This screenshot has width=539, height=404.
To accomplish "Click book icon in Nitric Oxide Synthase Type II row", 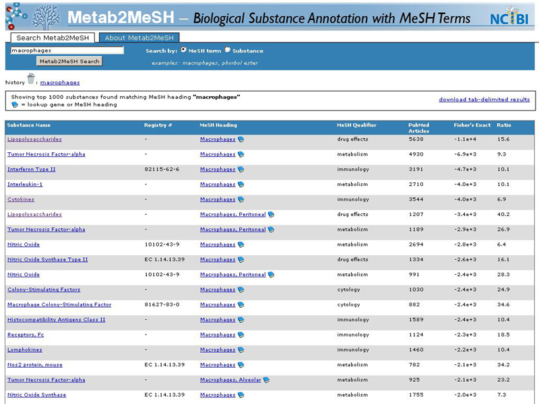I will [241, 260].
